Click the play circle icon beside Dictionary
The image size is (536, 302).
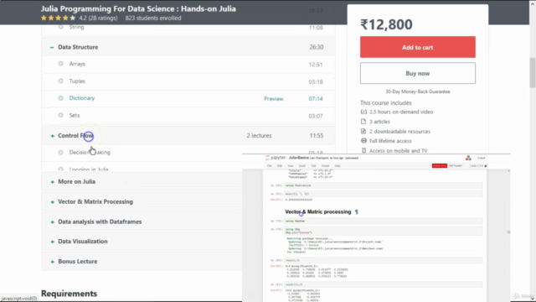60,98
